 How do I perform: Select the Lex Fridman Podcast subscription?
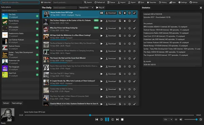pyautogui.click(x=20, y=41)
